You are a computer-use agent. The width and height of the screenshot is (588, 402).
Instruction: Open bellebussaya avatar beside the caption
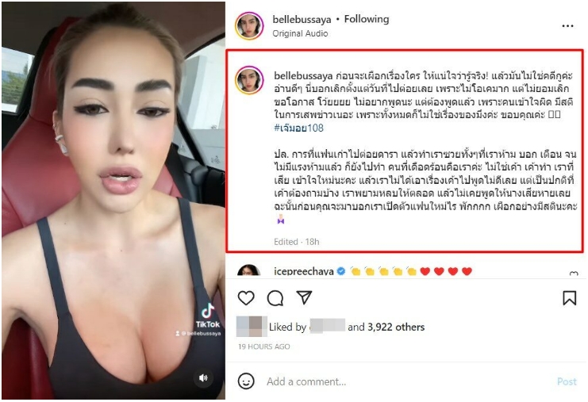click(249, 80)
